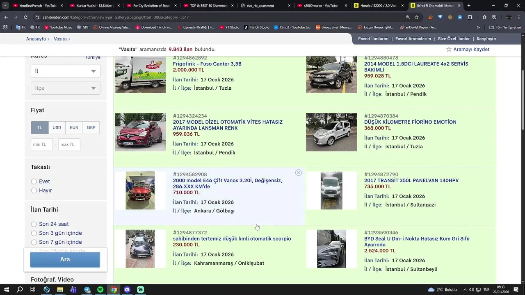The width and height of the screenshot is (525, 295).
Task: Switch the price currency to EUR
Action: [x=74, y=127]
